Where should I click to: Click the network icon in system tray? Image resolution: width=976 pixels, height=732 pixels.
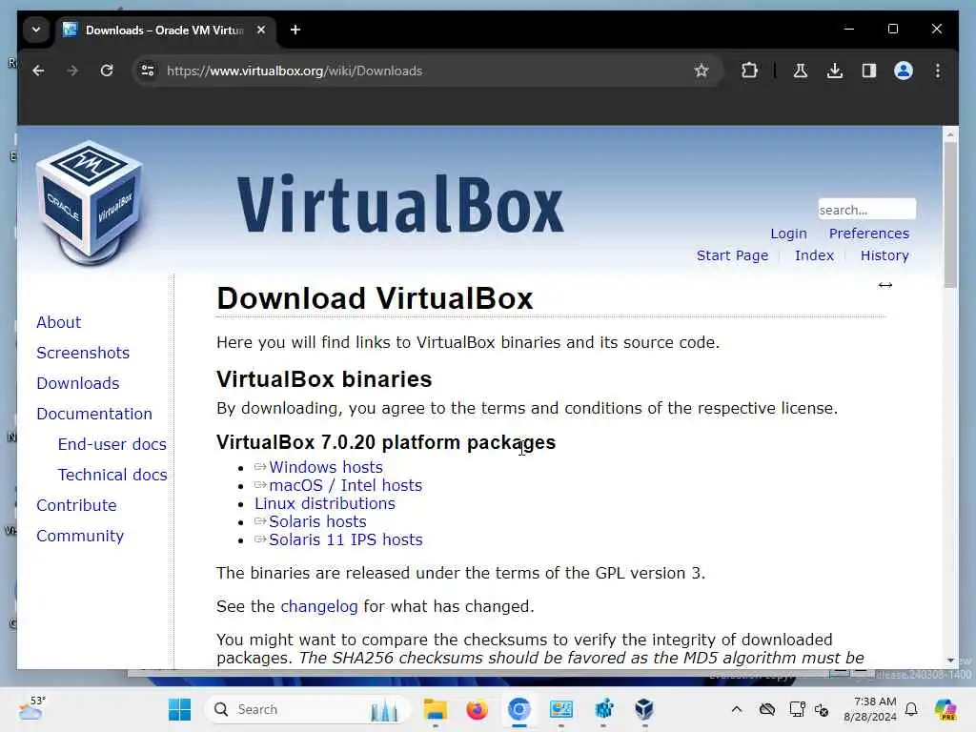pos(797,709)
